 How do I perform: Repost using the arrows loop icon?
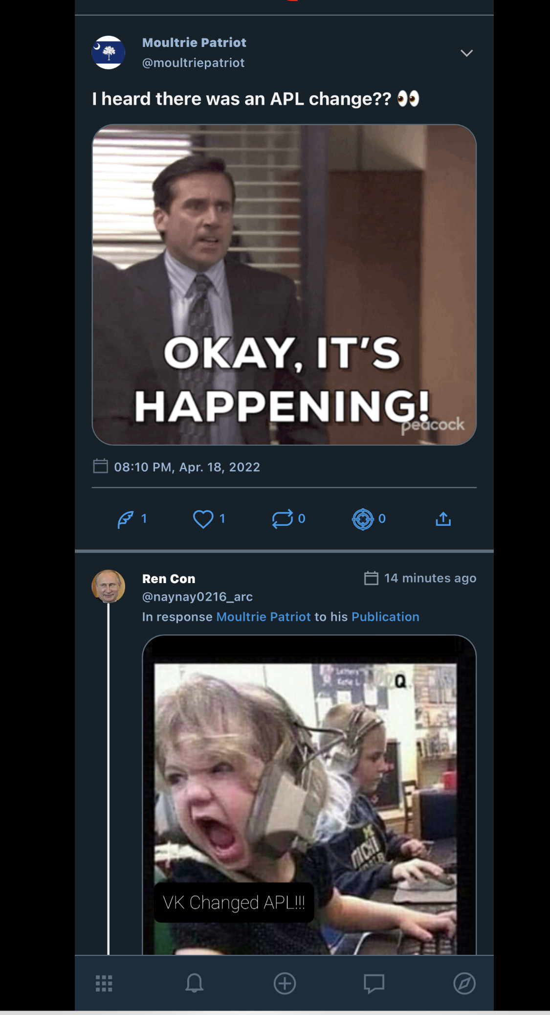283,519
